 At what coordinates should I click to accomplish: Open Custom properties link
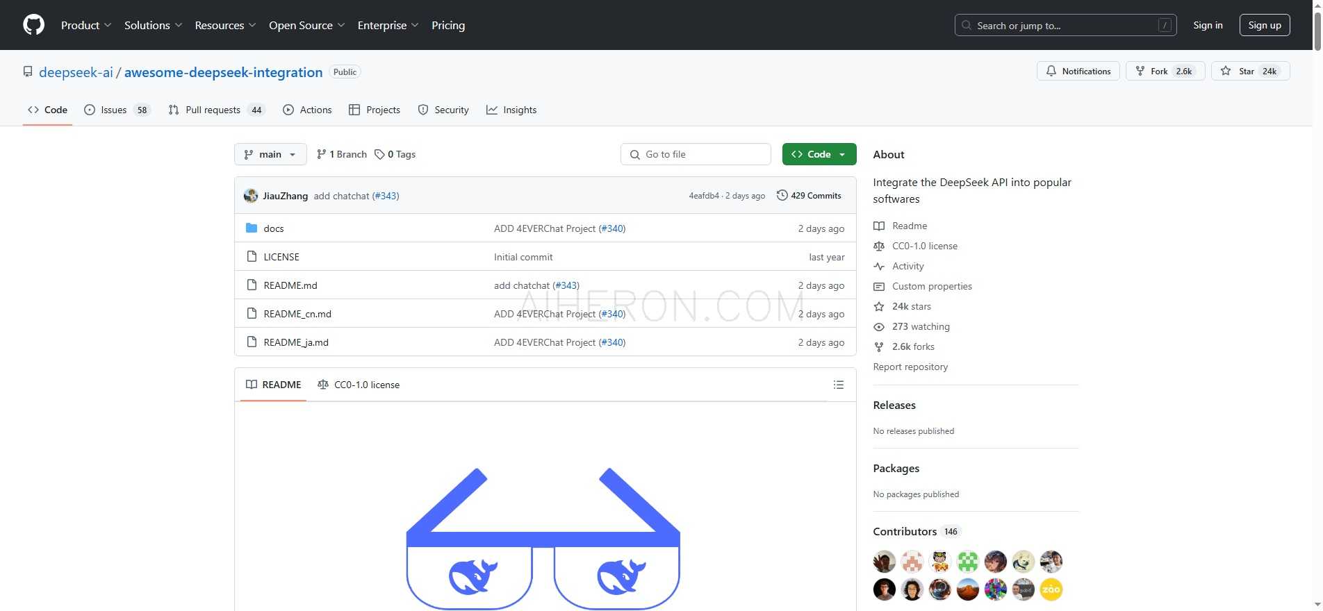coord(932,286)
